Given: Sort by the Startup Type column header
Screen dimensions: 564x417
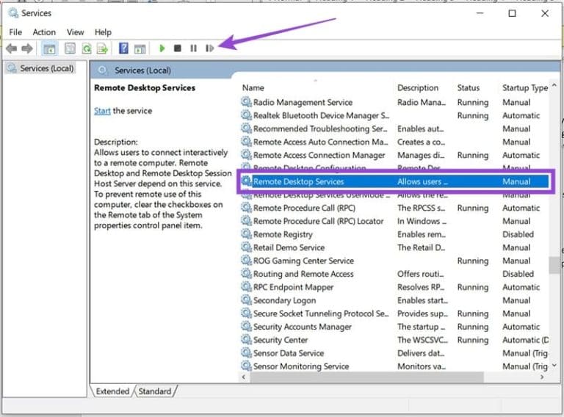Looking at the screenshot, I should (525, 87).
